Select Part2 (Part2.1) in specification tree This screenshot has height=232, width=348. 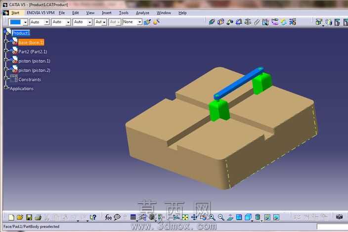[x=33, y=52]
